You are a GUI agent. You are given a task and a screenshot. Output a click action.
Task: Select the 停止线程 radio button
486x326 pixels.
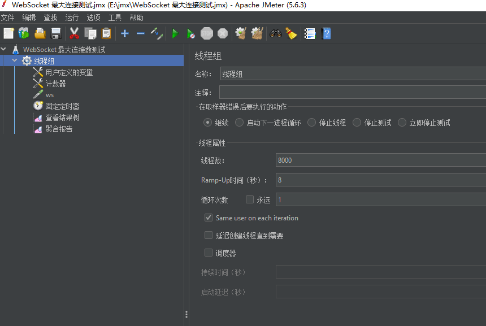312,123
